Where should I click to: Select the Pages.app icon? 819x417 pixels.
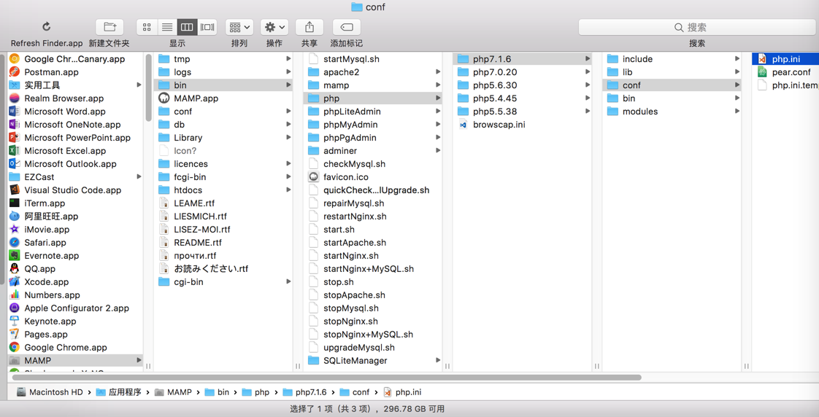[x=15, y=335]
